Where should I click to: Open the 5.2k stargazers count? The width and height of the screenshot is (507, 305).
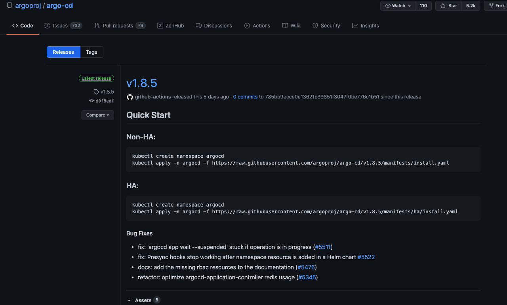click(x=471, y=6)
